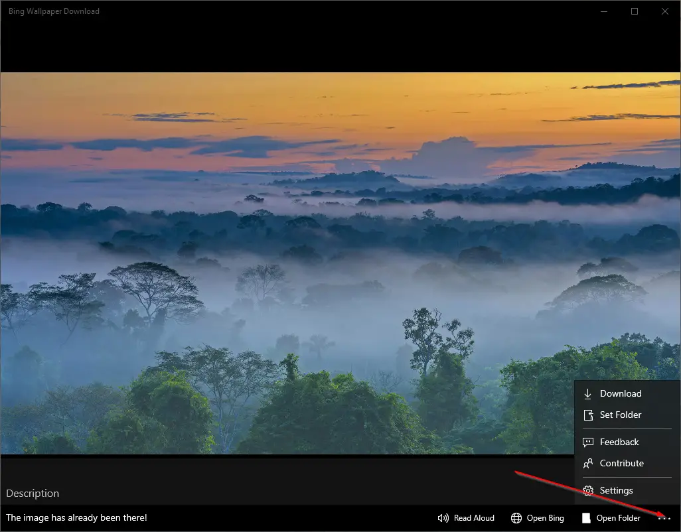Click the Description heading text
This screenshot has height=532, width=681.
pos(33,494)
